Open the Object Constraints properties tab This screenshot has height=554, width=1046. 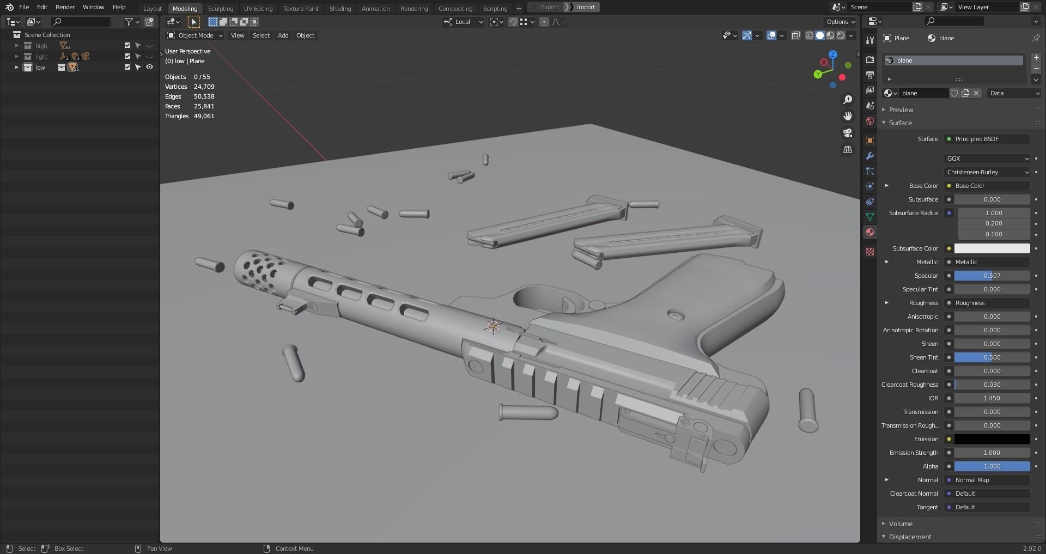(870, 202)
